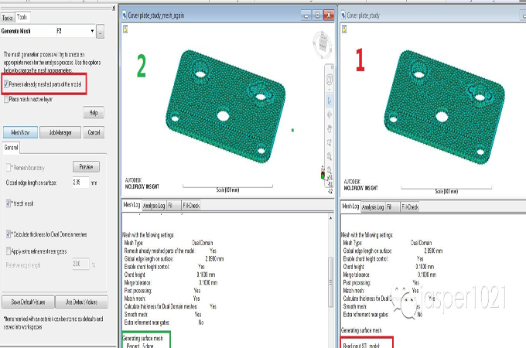This screenshot has height=348, width=526.
Task: Click scroll-up arrow of mesh_again log
Action: tap(330, 218)
